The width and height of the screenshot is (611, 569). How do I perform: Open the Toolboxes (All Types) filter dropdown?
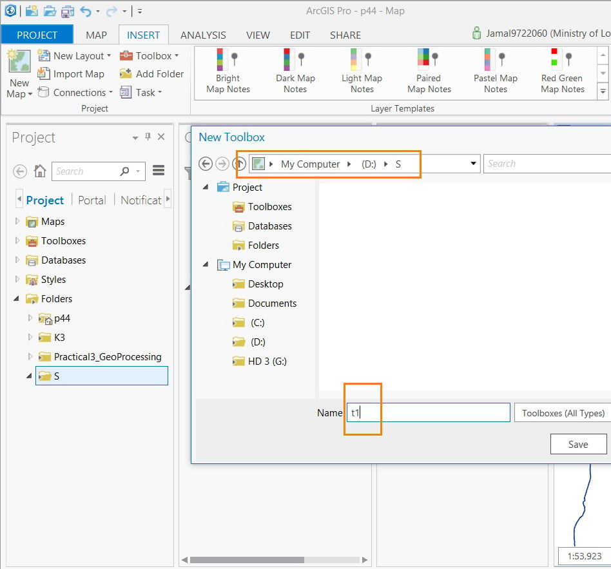coord(563,412)
